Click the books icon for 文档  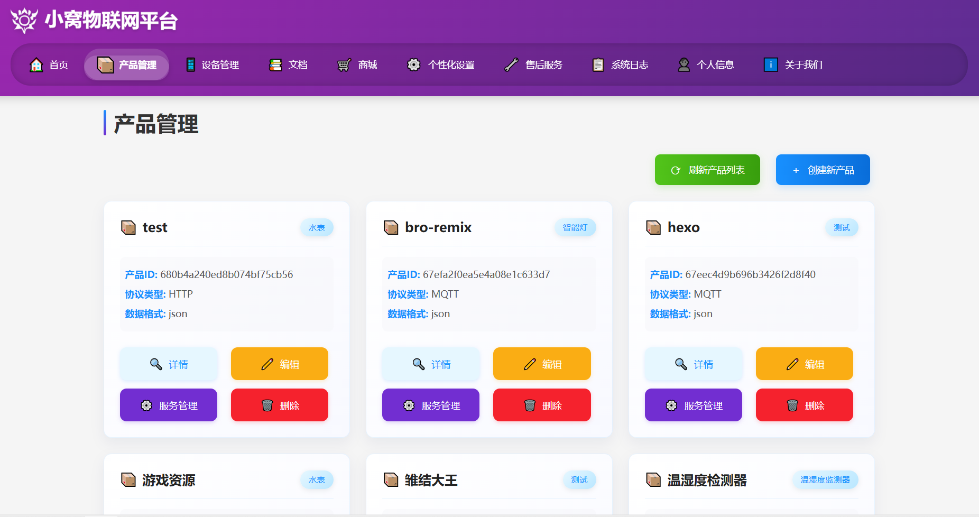[275, 64]
